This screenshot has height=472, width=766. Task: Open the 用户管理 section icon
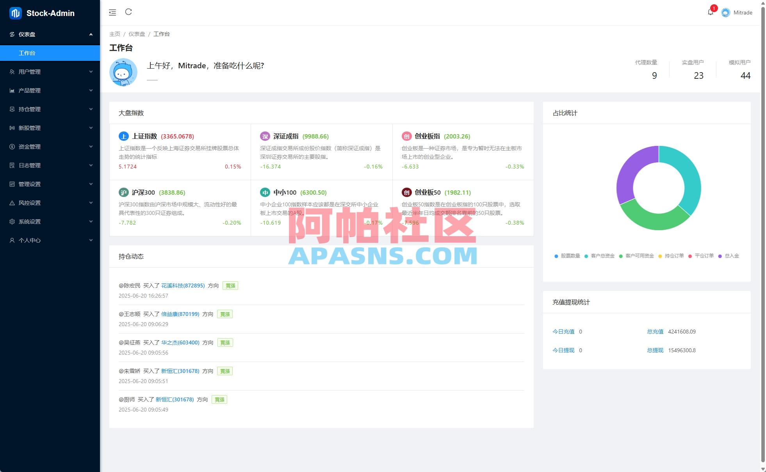click(x=12, y=72)
